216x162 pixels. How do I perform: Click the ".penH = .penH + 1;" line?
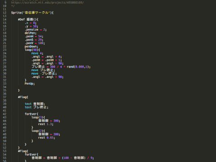(x=46, y=60)
